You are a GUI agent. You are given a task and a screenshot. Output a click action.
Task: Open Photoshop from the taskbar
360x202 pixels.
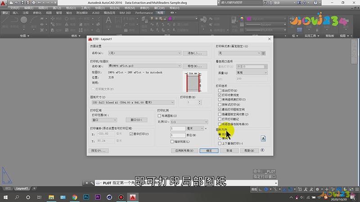[x=86, y=197]
